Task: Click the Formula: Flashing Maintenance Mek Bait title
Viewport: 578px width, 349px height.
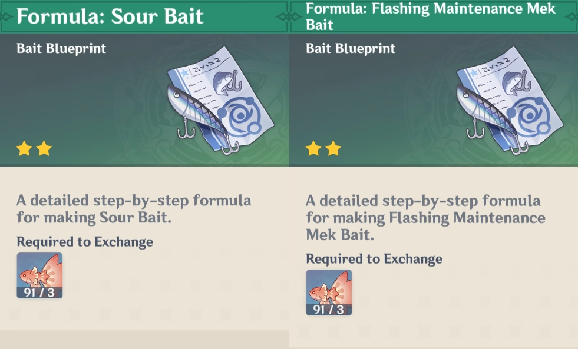Action: [431, 16]
